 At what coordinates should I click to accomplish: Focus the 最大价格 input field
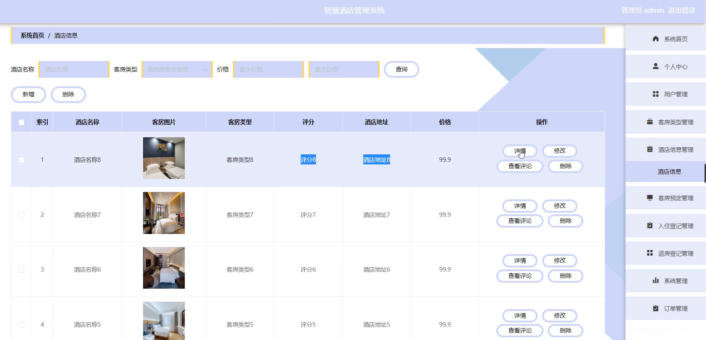[x=344, y=70]
